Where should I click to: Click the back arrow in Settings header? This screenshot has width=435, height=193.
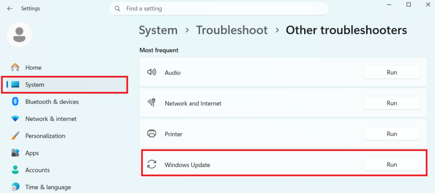tap(10, 8)
